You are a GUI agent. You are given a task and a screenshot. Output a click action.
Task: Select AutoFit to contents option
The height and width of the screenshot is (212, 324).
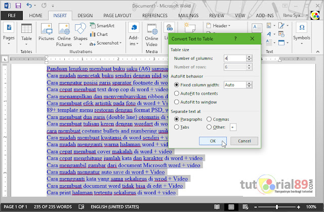tap(196, 94)
